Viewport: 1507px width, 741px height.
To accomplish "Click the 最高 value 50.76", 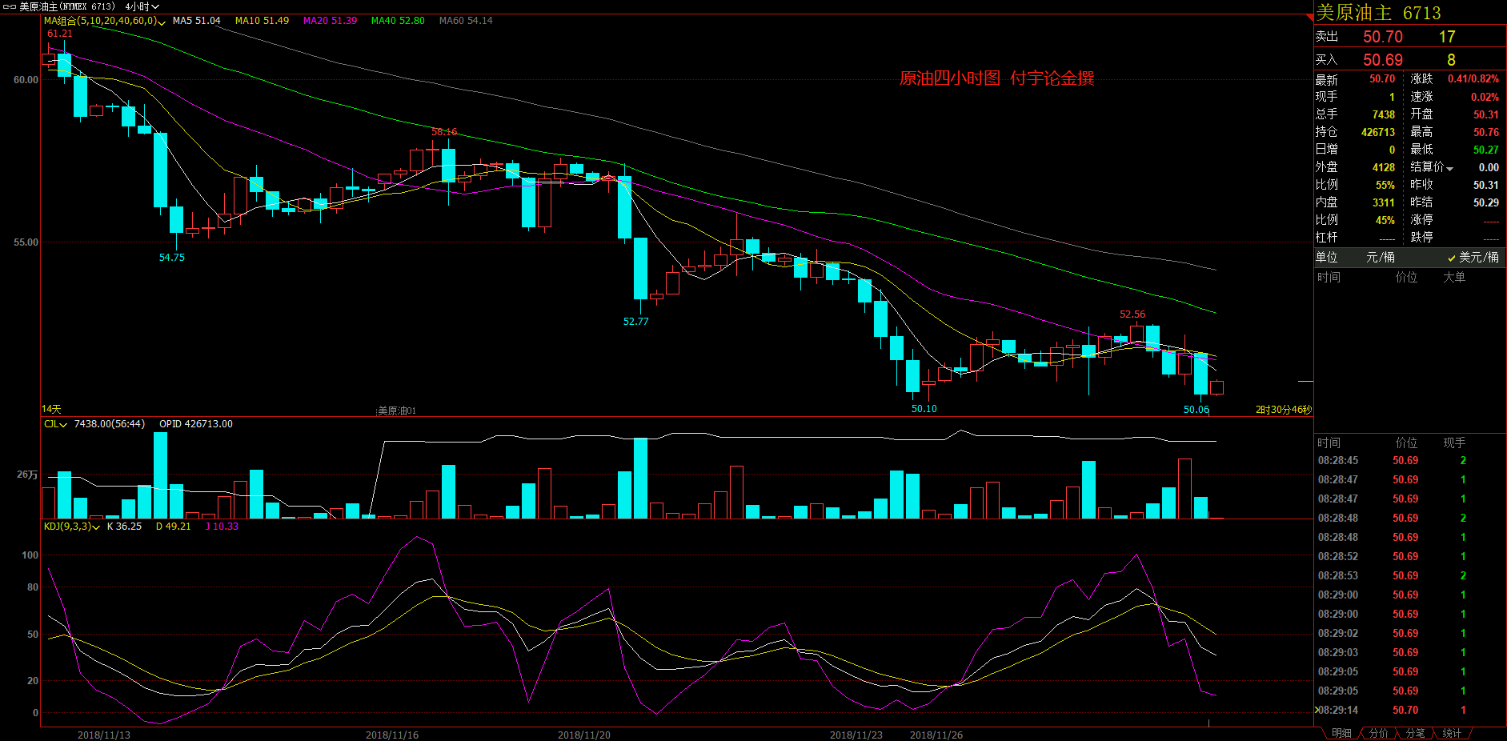I will pos(1486,132).
